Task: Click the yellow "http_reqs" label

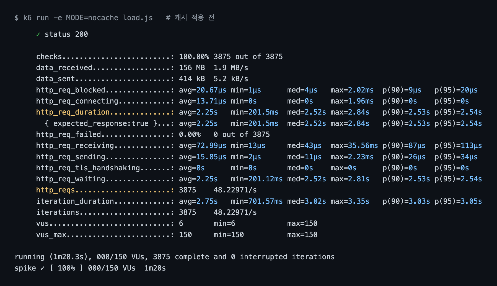Action: pyautogui.click(x=56, y=190)
